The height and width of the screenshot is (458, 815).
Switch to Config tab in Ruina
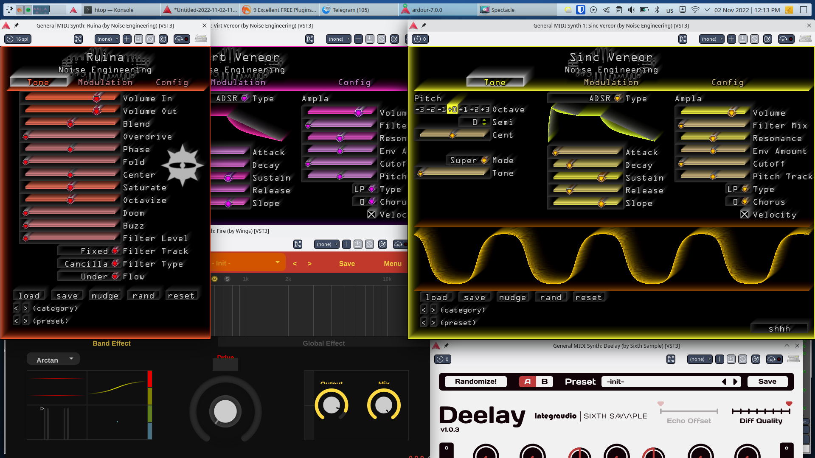coord(172,82)
